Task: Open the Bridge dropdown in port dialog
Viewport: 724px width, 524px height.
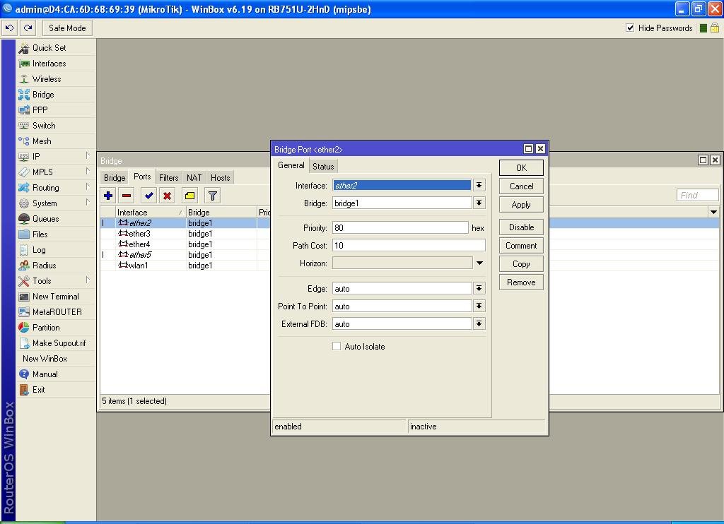Action: (479, 203)
